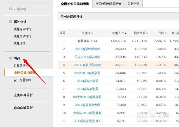Screen dimensions: 179x127
Task: Open 属性详情 in the sidebar
Action: click(x=20, y=43)
